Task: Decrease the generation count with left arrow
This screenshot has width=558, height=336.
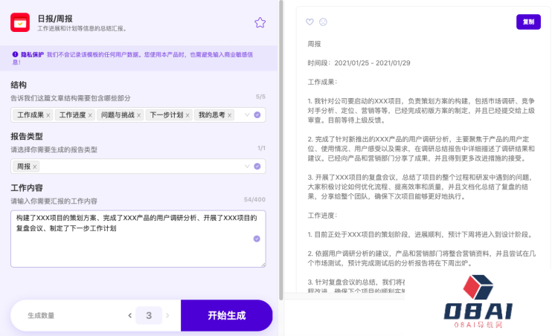Action: click(x=130, y=315)
